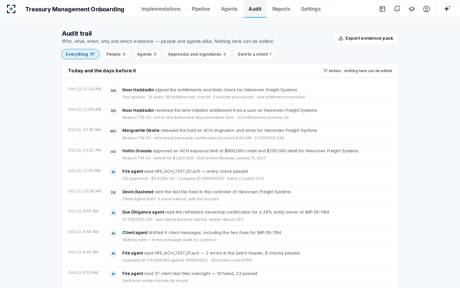Filter audit trail by People
460x288 pixels.
(116, 54)
